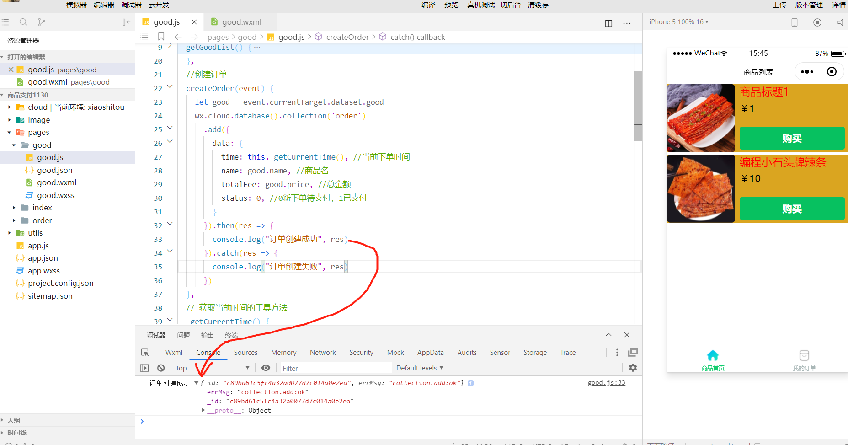848x445 pixels.
Task: Expand the utils folder
Action: [x=9, y=233]
